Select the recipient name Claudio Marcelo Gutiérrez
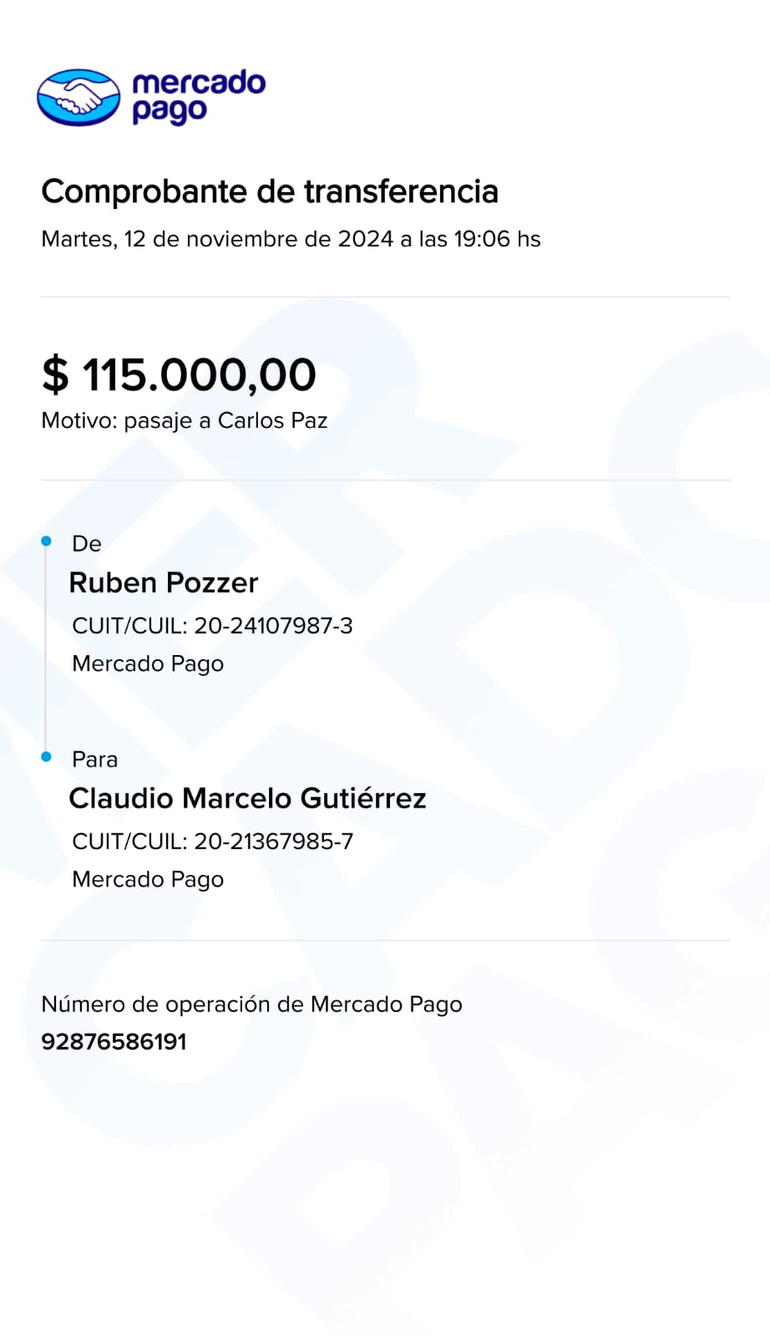Viewport: 770px width, 1337px height. click(x=247, y=798)
